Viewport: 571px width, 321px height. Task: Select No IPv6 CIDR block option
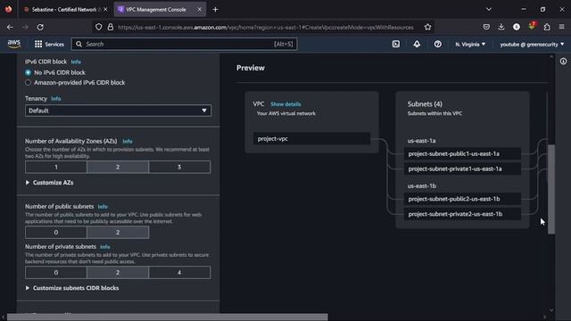[x=28, y=72]
